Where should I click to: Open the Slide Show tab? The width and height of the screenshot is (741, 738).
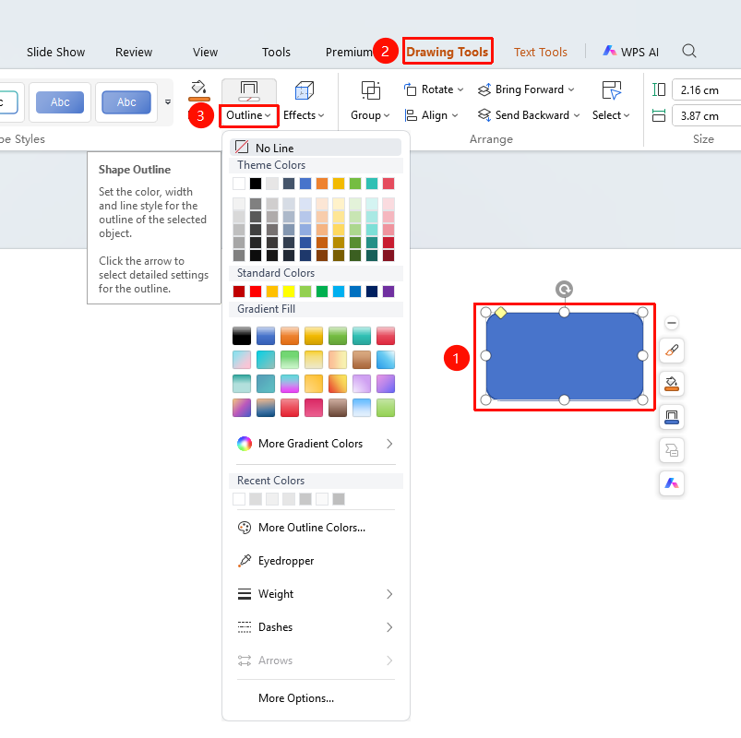[55, 52]
